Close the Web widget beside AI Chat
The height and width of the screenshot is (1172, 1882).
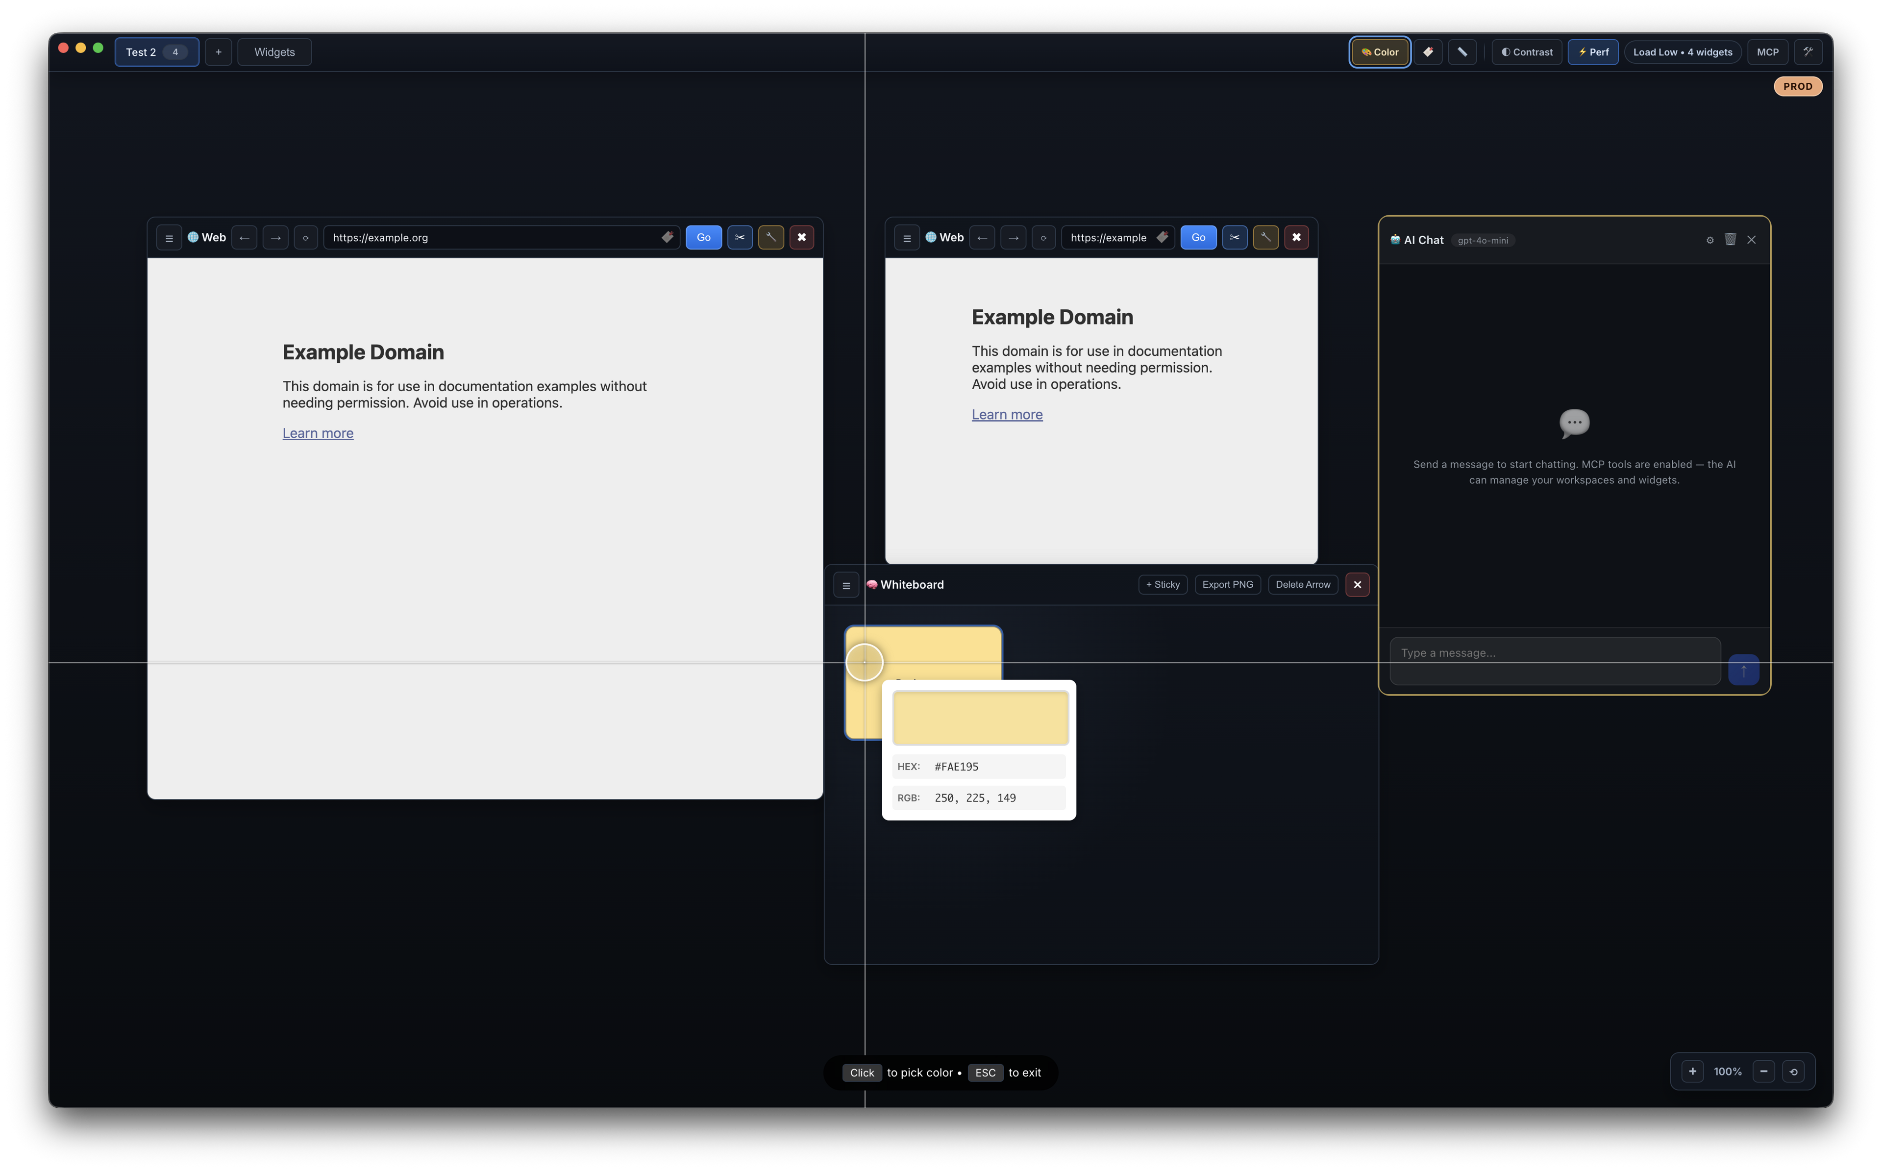[1296, 237]
